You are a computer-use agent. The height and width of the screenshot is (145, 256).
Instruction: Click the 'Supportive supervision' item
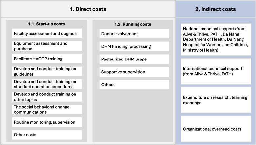pos(134,72)
